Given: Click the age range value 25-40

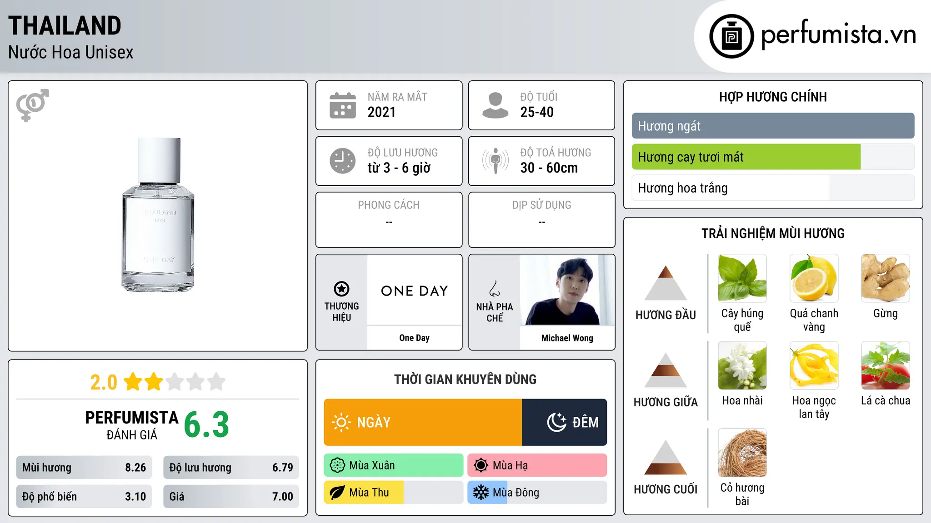Looking at the screenshot, I should click(537, 112).
